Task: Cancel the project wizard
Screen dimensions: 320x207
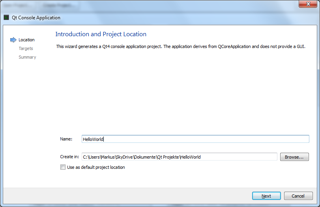Action: coord(298,196)
